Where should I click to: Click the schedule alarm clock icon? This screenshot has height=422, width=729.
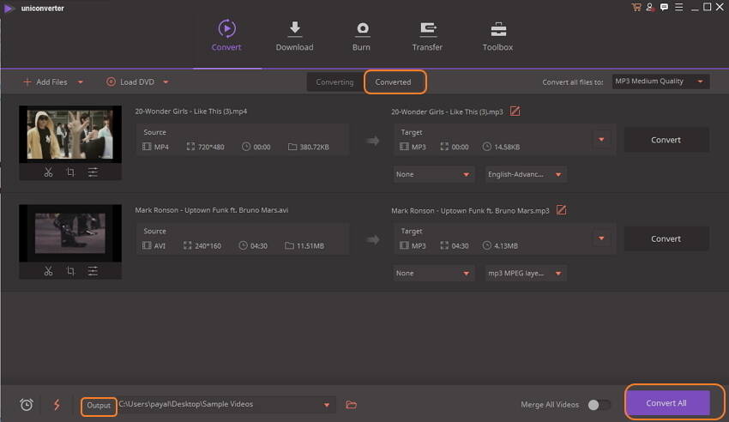click(27, 405)
